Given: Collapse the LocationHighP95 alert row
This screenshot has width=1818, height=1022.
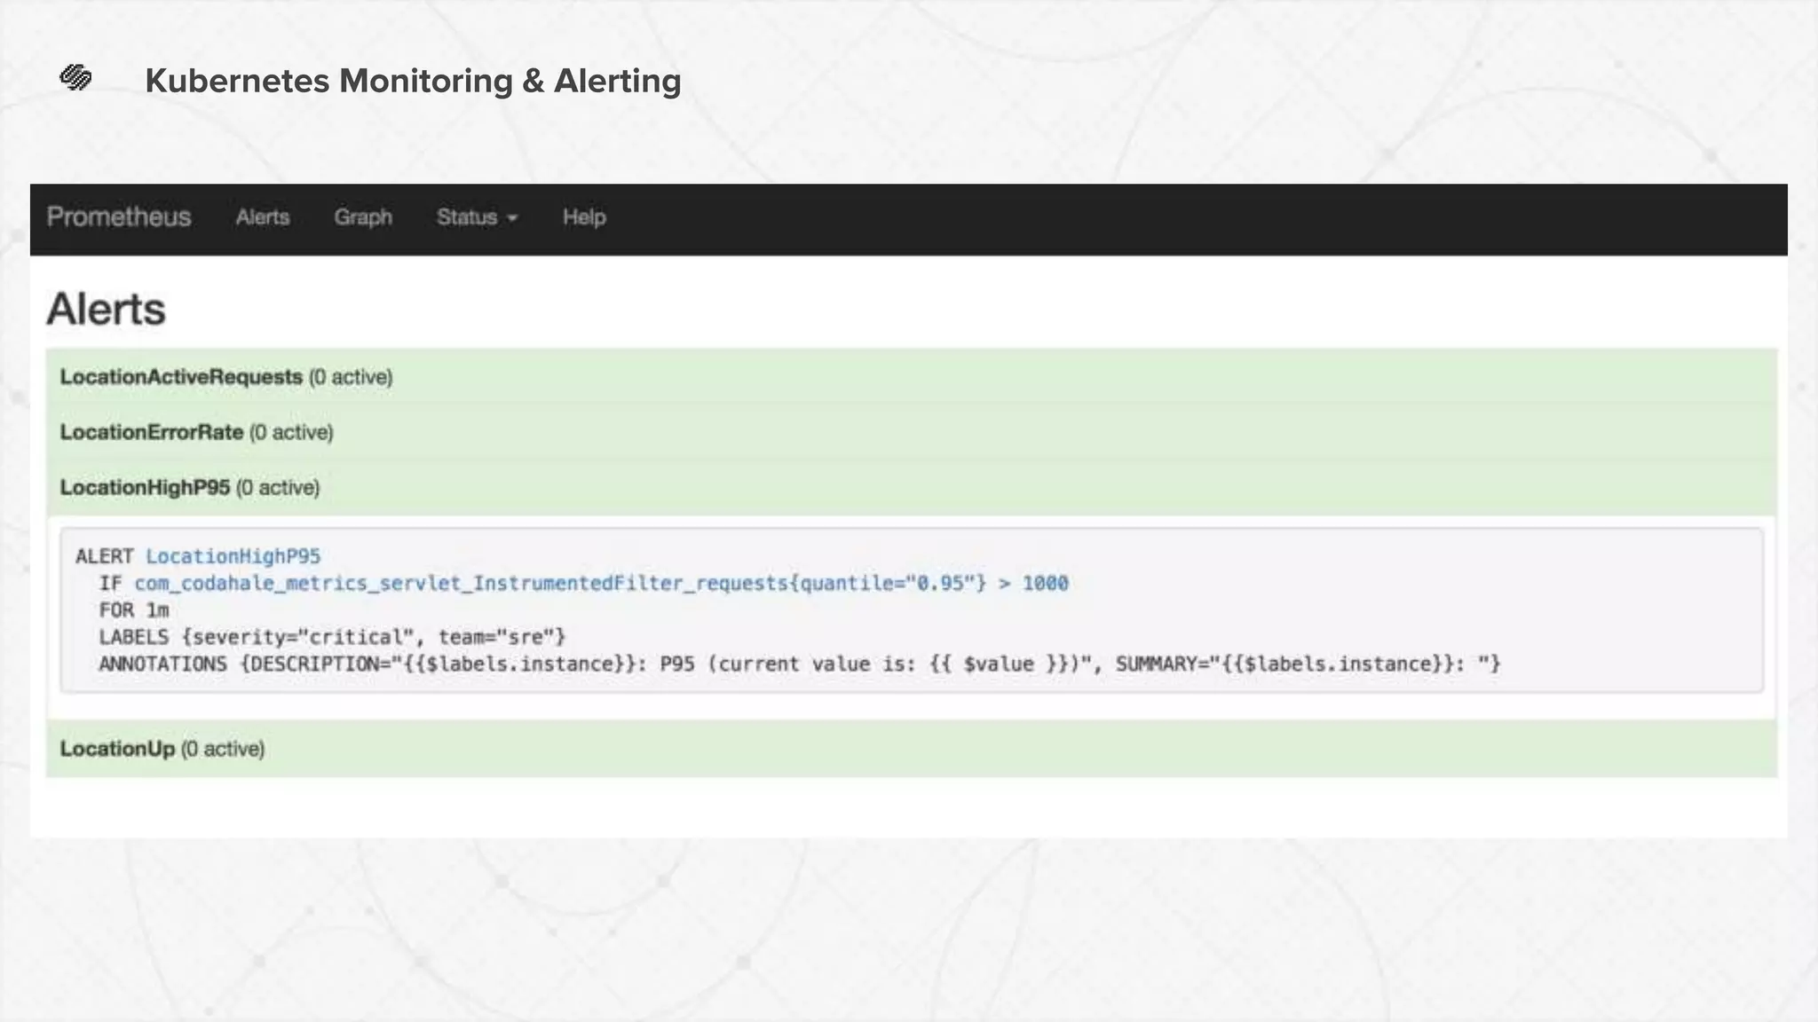Looking at the screenshot, I should click(145, 487).
